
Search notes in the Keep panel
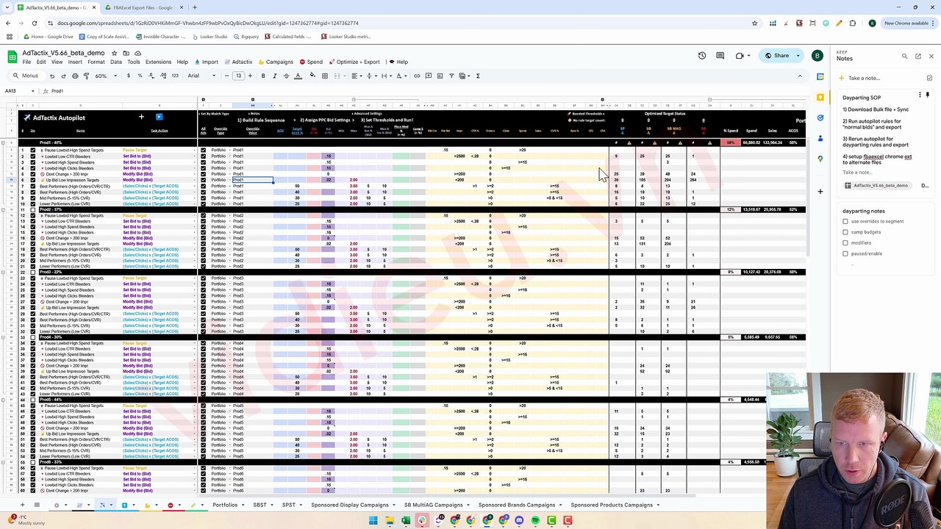tap(905, 56)
